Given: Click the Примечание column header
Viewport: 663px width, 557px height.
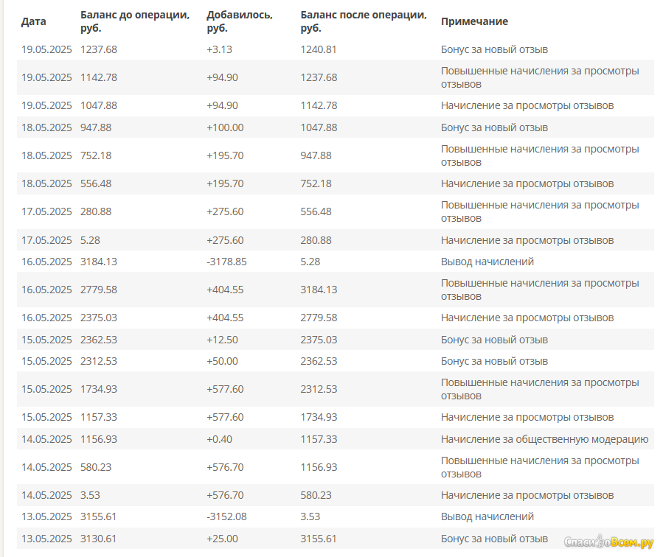Looking at the screenshot, I should (474, 21).
